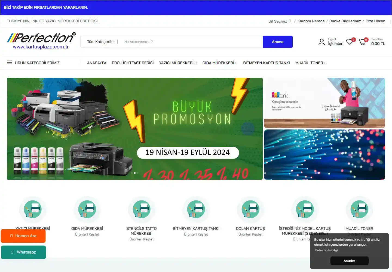Go to Anasayfa
This screenshot has height=272, width=392.
97,63
